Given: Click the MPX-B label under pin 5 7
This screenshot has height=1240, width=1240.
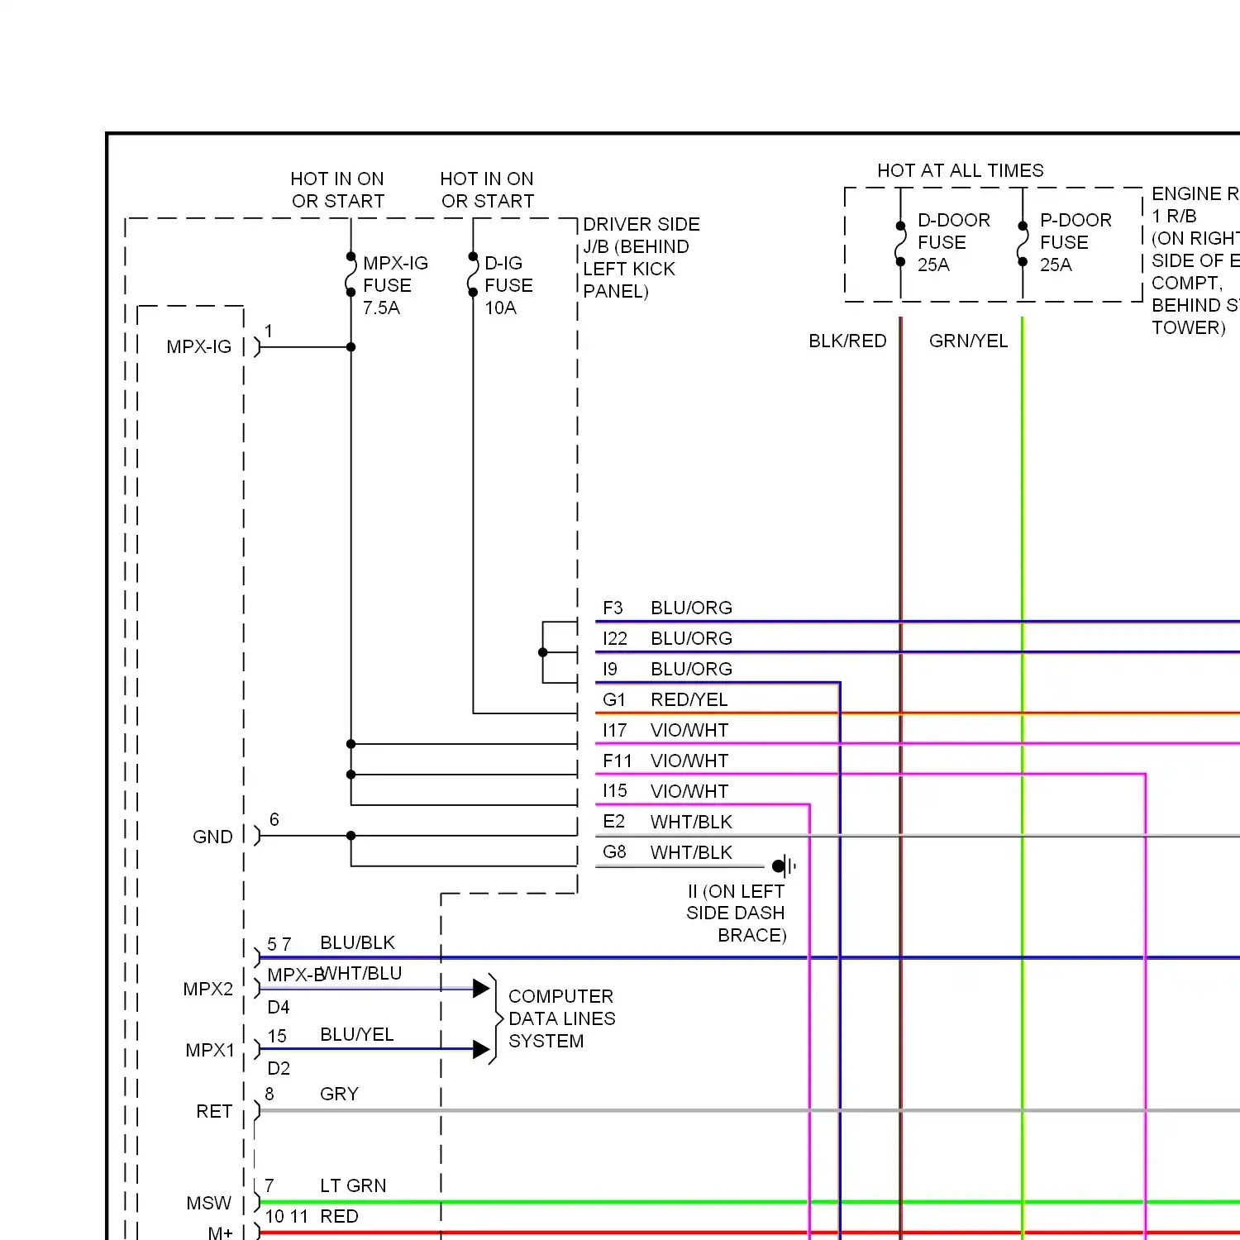Looking at the screenshot, I should click(x=293, y=975).
